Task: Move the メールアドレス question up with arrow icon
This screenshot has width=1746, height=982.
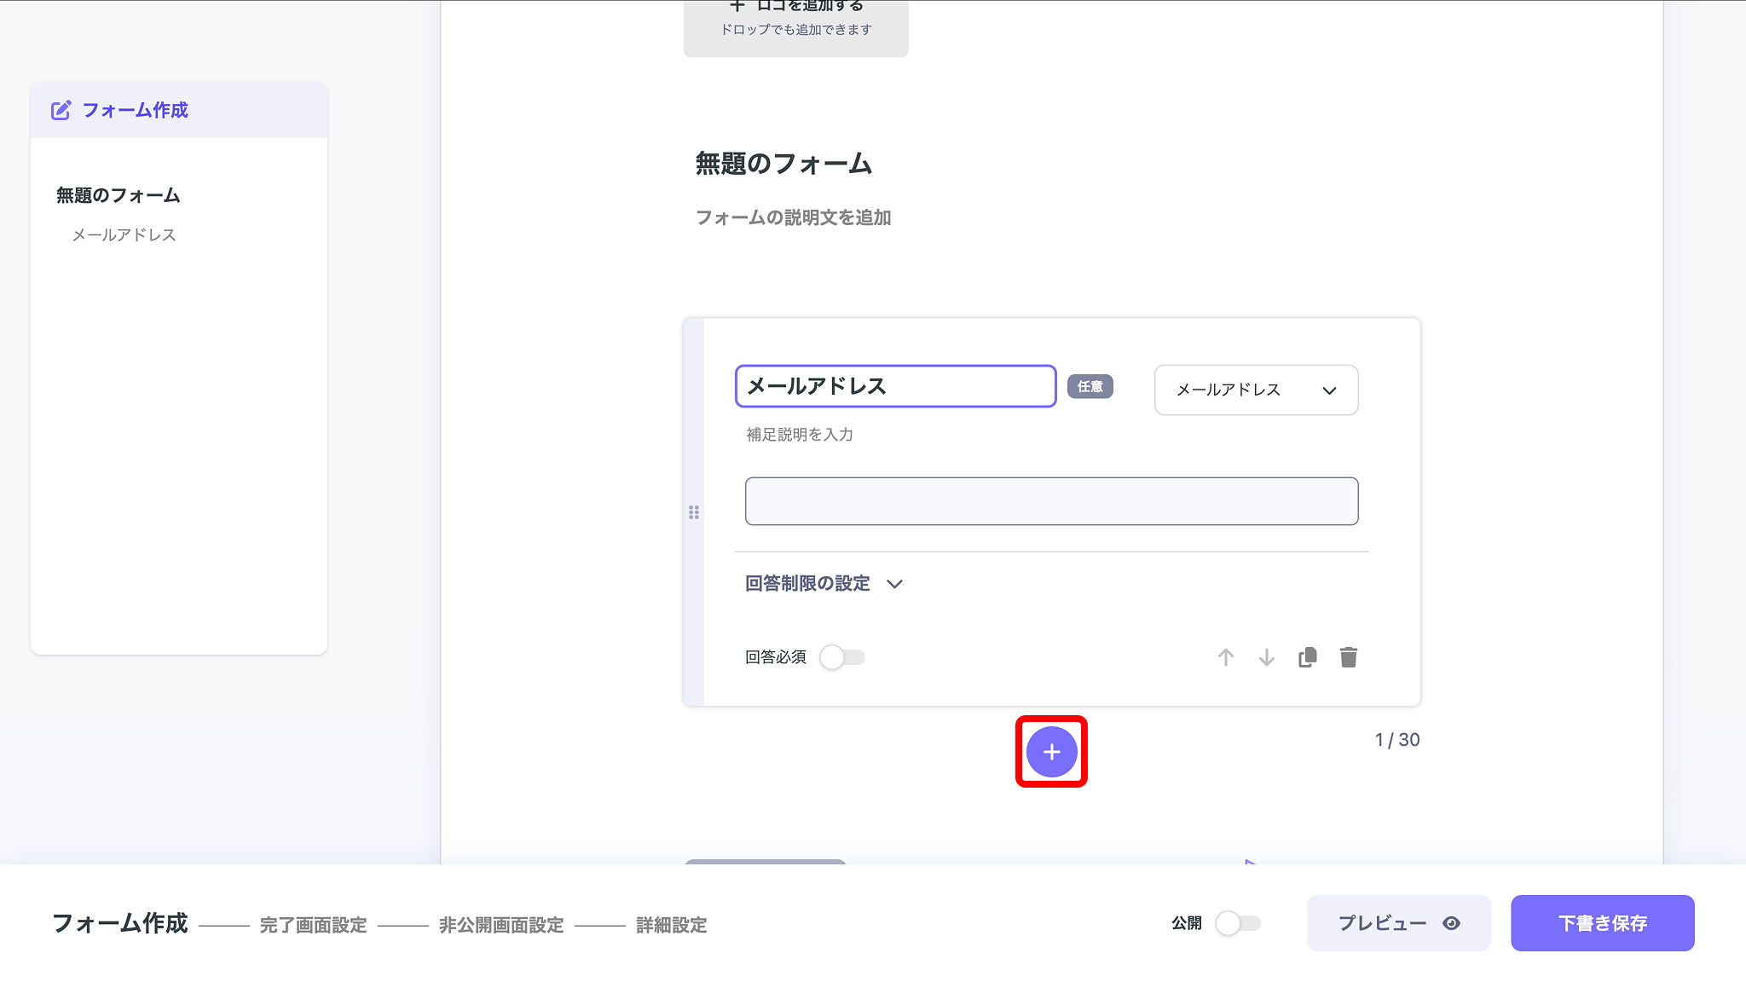Action: click(x=1226, y=656)
